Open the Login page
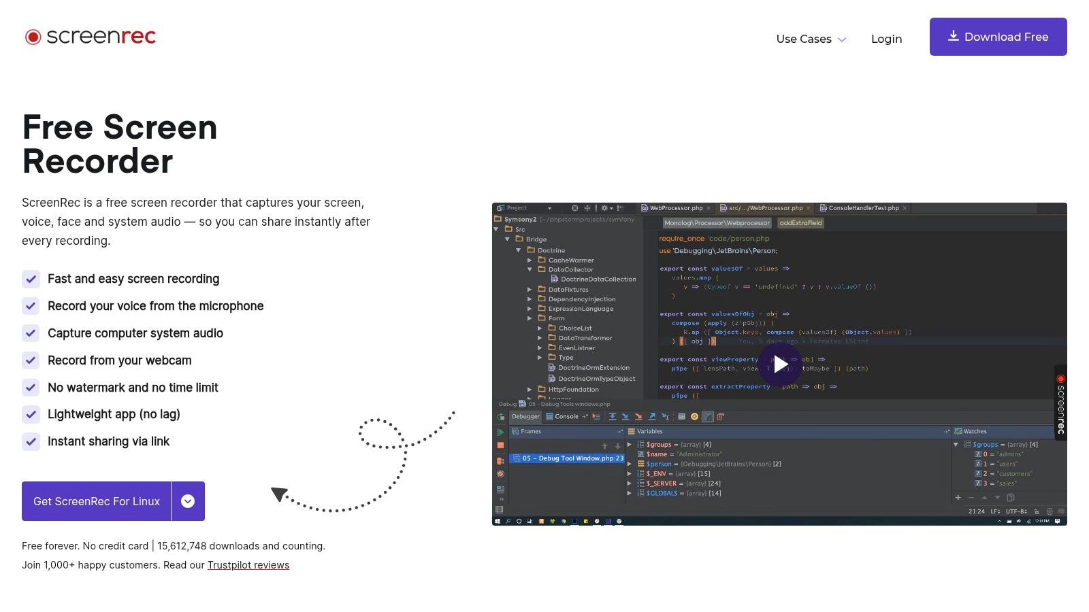The image size is (1089, 612). point(886,39)
